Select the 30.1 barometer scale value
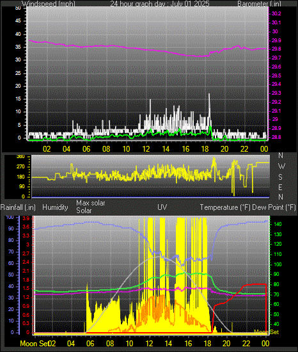The image size is (298, 352). pos(276,22)
